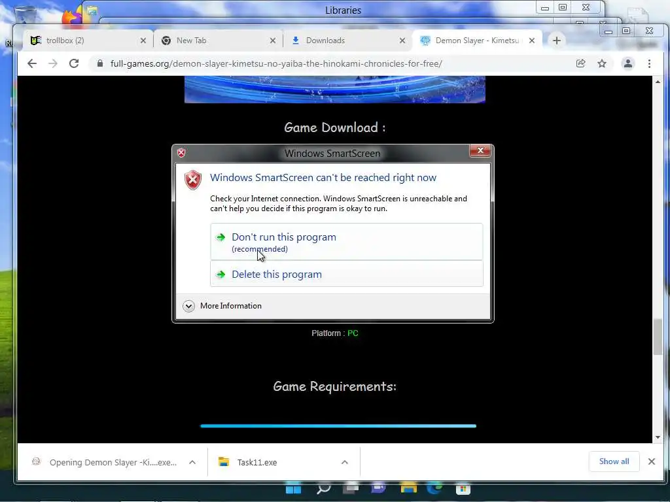Image resolution: width=670 pixels, height=502 pixels.
Task: Maximize the Chrome window
Action: click(626, 31)
